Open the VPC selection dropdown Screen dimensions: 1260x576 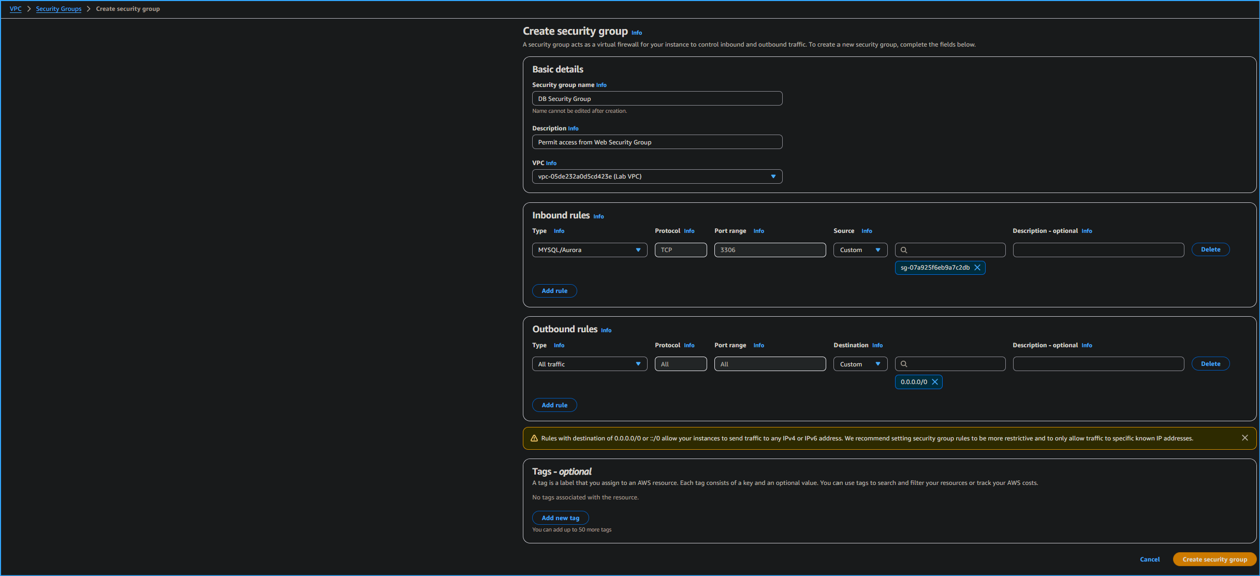(x=656, y=176)
